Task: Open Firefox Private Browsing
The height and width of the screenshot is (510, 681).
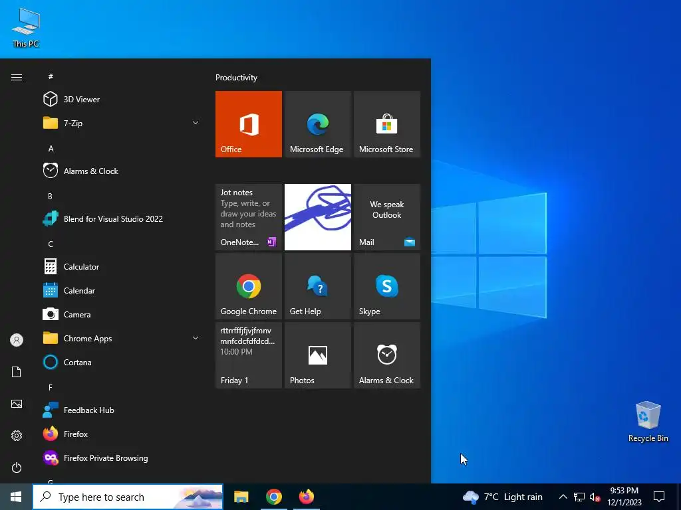Action: click(x=122, y=458)
